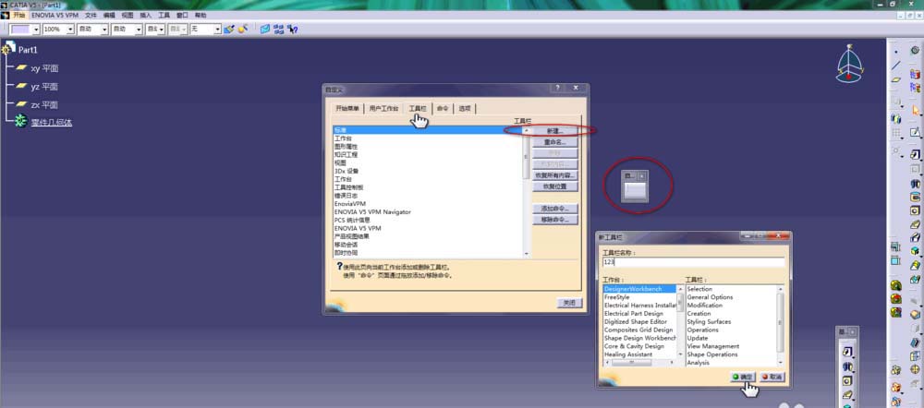Click the 添加命令... button
This screenshot has height=408, width=924.
554,209
